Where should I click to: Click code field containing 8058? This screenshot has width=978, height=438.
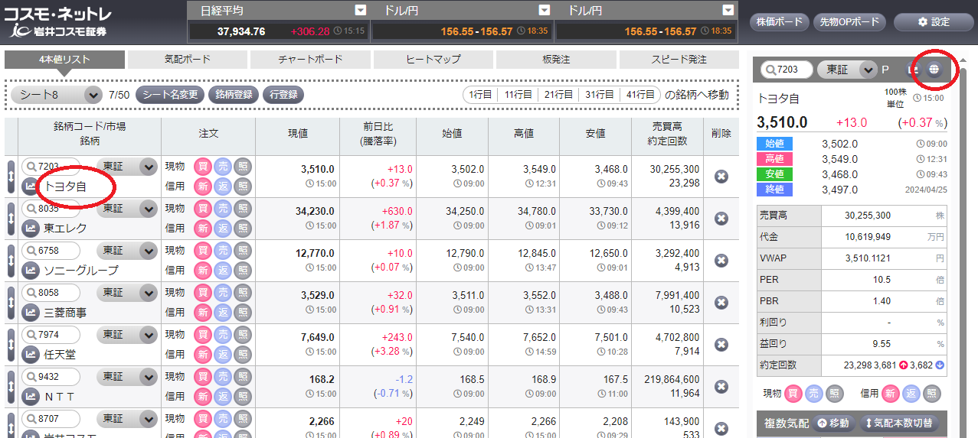51,293
